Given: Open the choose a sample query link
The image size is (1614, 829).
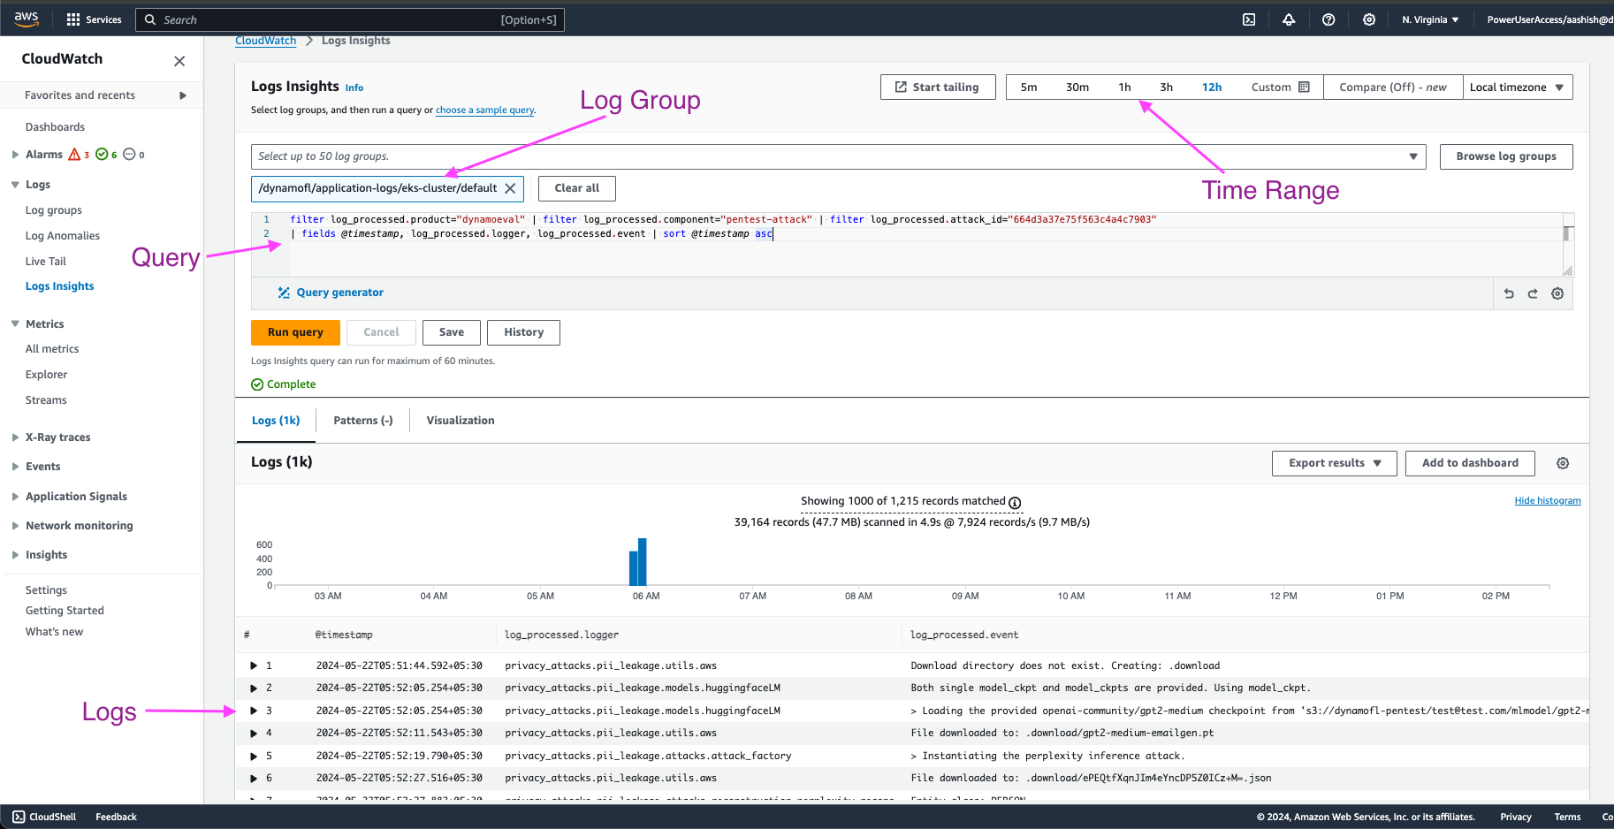Looking at the screenshot, I should click(x=485, y=110).
